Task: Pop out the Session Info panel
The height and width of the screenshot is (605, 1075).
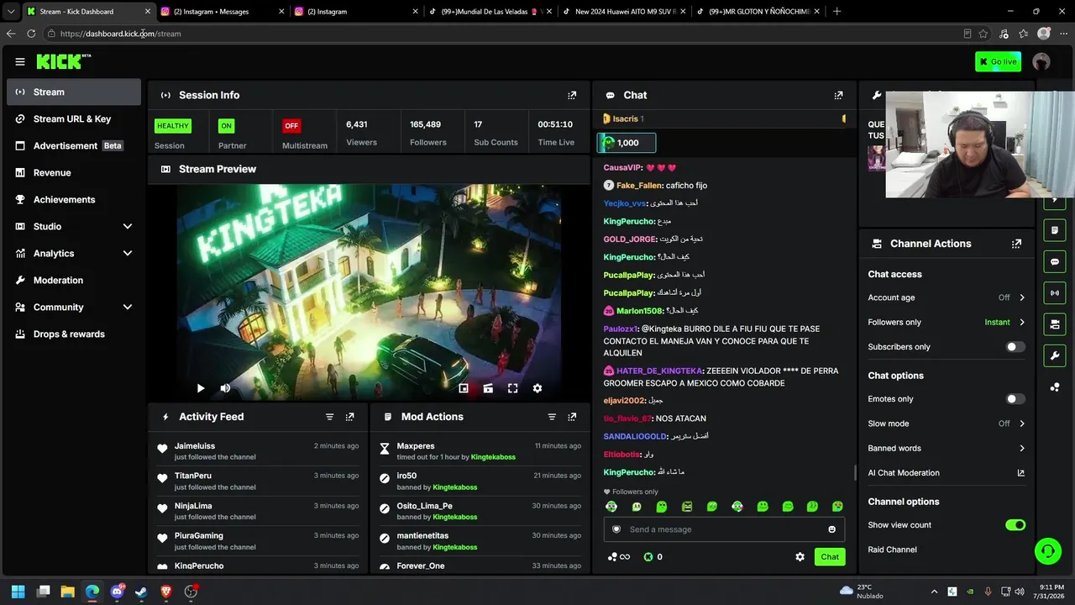Action: [x=572, y=95]
